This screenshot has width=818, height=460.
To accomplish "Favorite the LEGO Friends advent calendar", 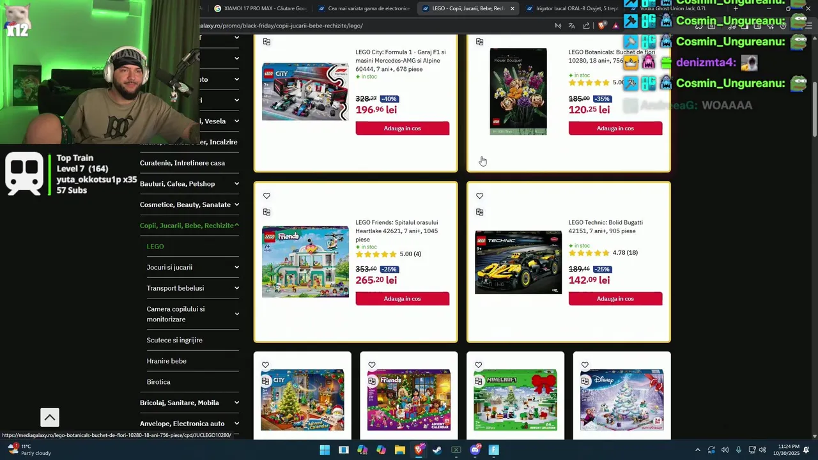I will click(x=372, y=365).
